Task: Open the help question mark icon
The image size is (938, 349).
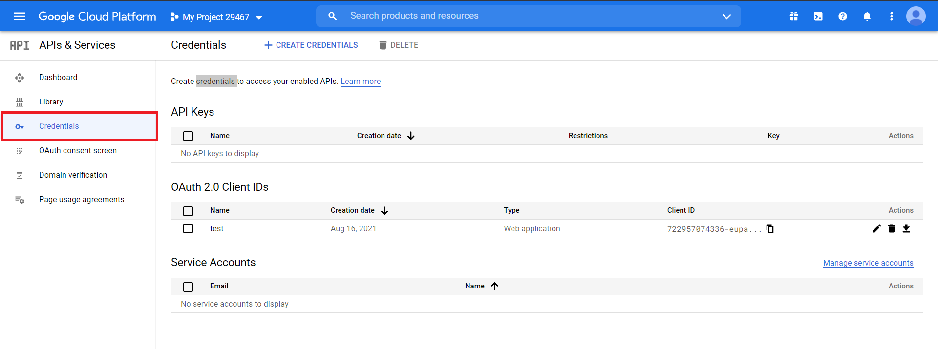Action: coord(843,17)
